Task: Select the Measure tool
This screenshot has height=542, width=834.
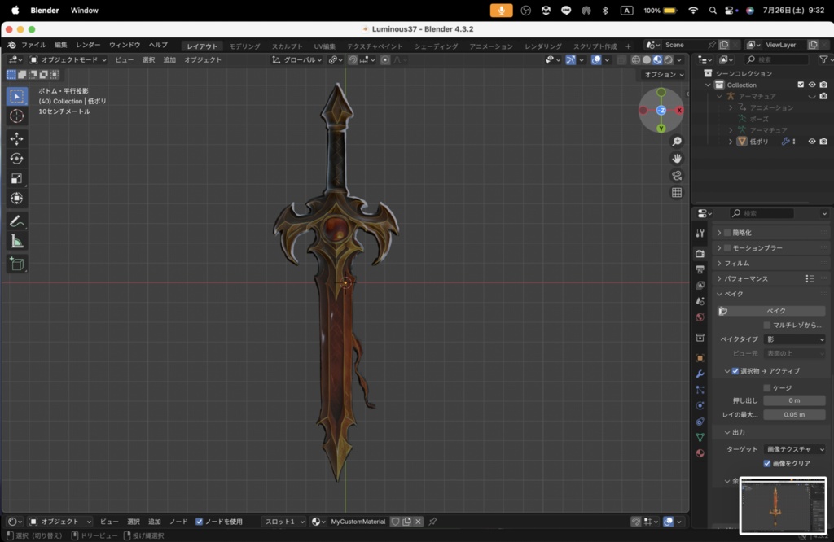Action: [x=16, y=242]
